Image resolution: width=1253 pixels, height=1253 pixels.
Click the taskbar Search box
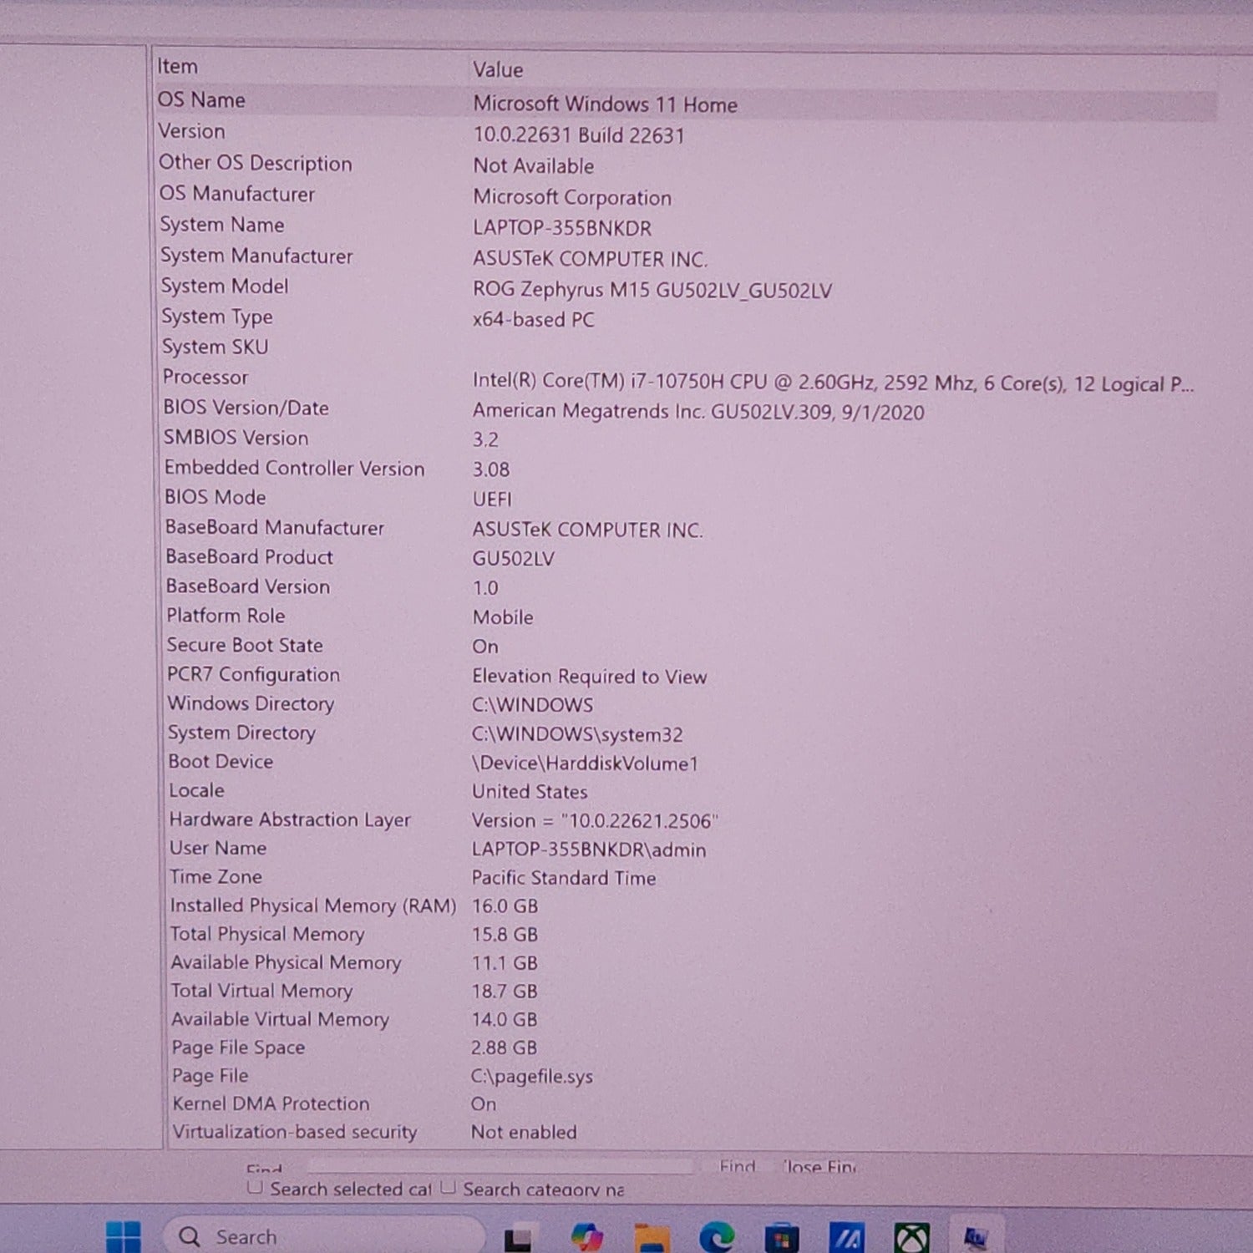326,1237
